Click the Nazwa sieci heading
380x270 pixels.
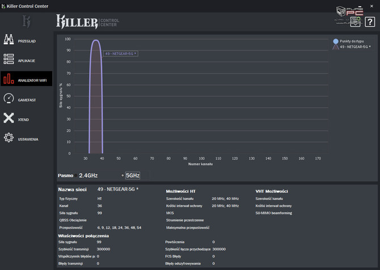[72, 190]
